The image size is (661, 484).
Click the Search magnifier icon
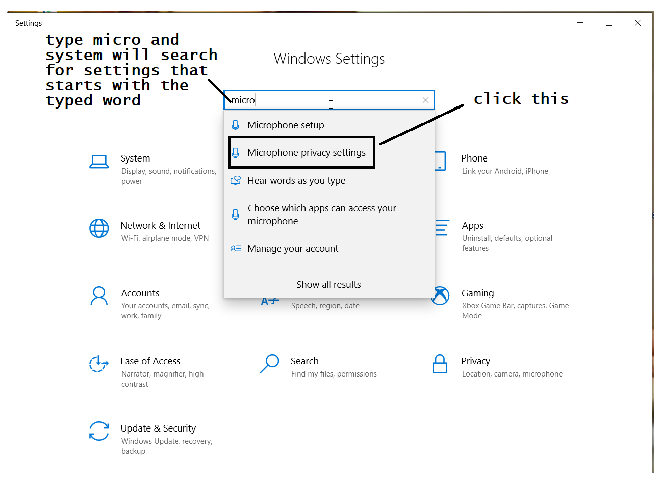tap(270, 364)
